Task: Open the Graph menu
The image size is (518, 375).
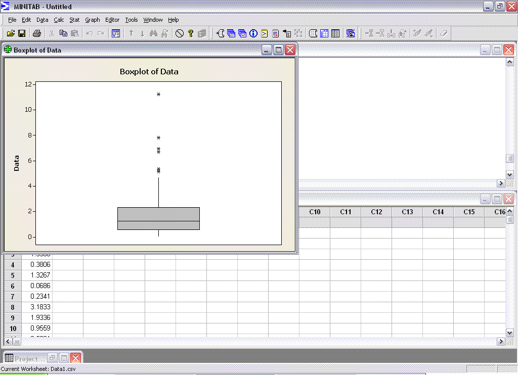Action: [93, 20]
